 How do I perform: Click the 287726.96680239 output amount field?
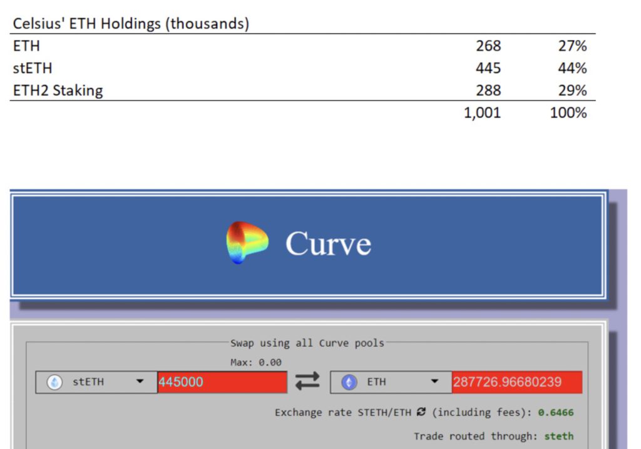(516, 382)
